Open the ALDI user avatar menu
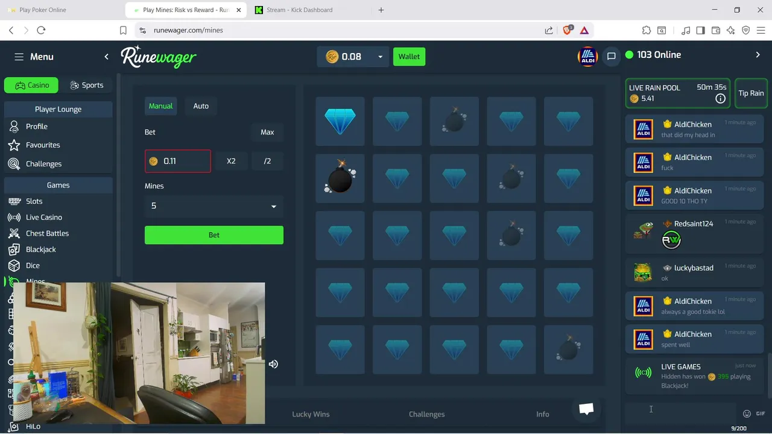The width and height of the screenshot is (772, 434). coord(587,56)
